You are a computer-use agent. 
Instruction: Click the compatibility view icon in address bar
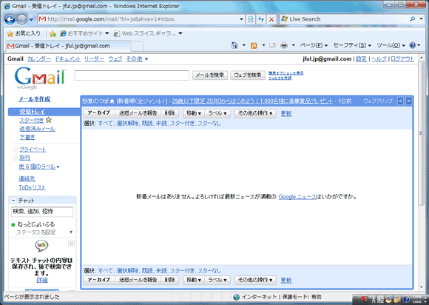pyautogui.click(x=250, y=19)
